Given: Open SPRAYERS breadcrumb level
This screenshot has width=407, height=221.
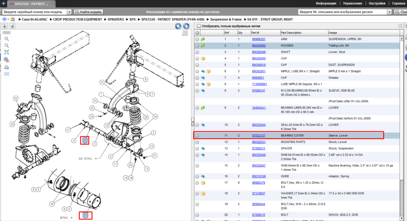Looking at the screenshot, I should pos(116,19).
